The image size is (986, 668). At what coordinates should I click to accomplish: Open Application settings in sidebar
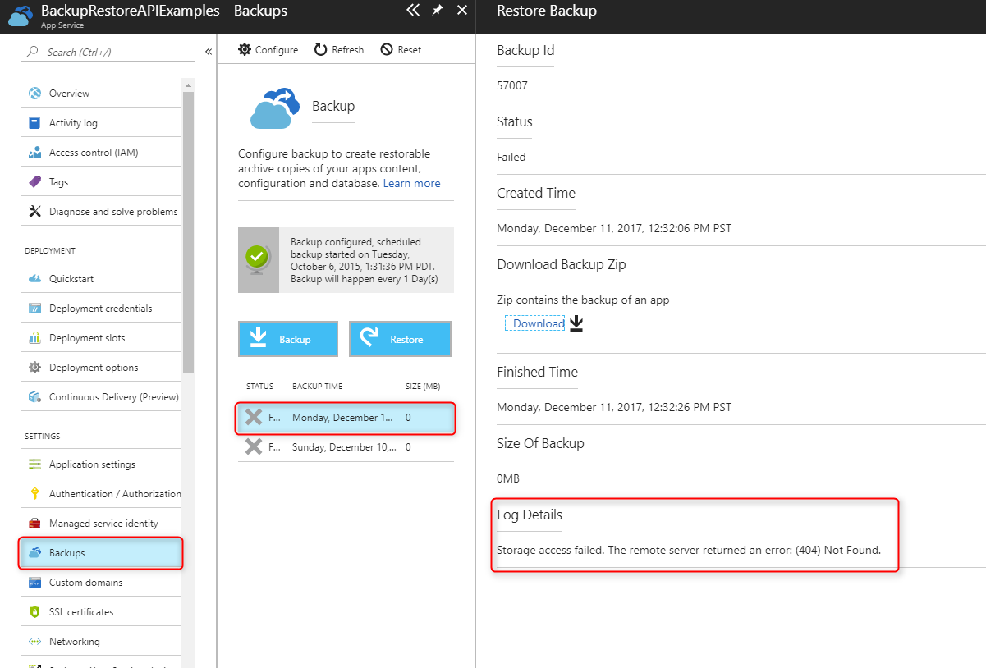(x=92, y=464)
